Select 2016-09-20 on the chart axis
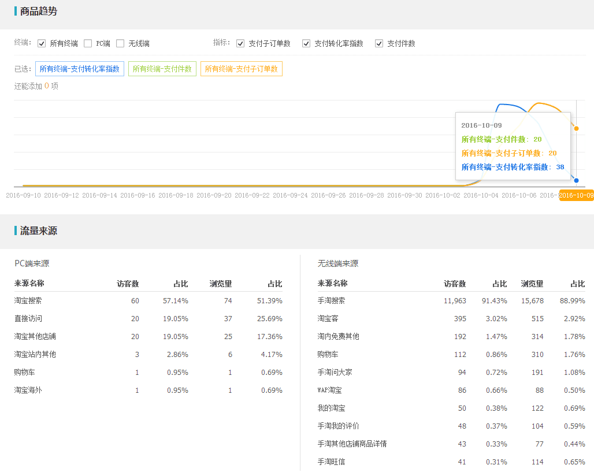 pos(214,195)
